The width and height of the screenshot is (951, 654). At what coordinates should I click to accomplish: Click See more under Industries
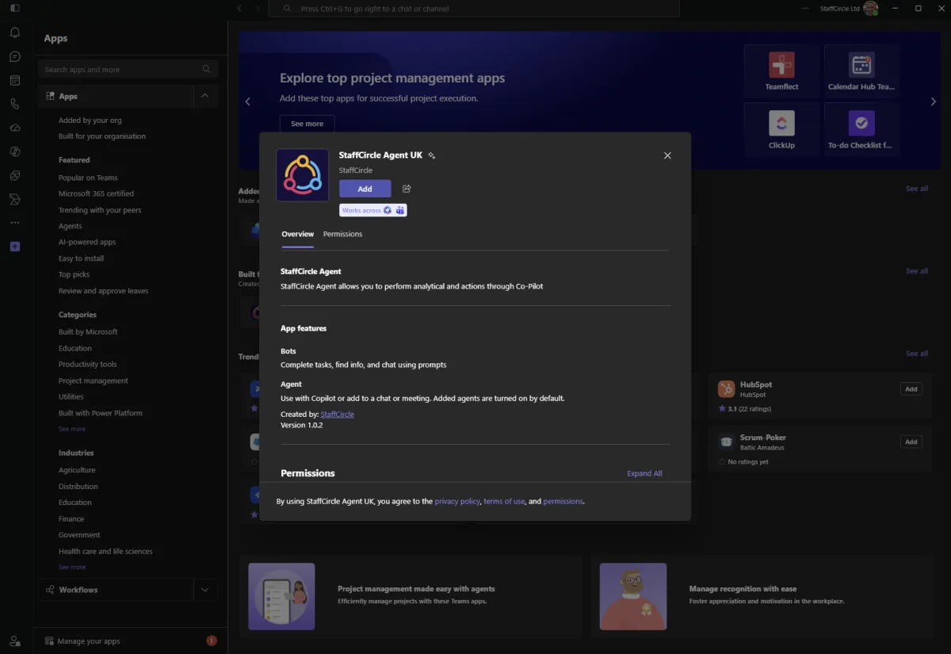click(72, 567)
